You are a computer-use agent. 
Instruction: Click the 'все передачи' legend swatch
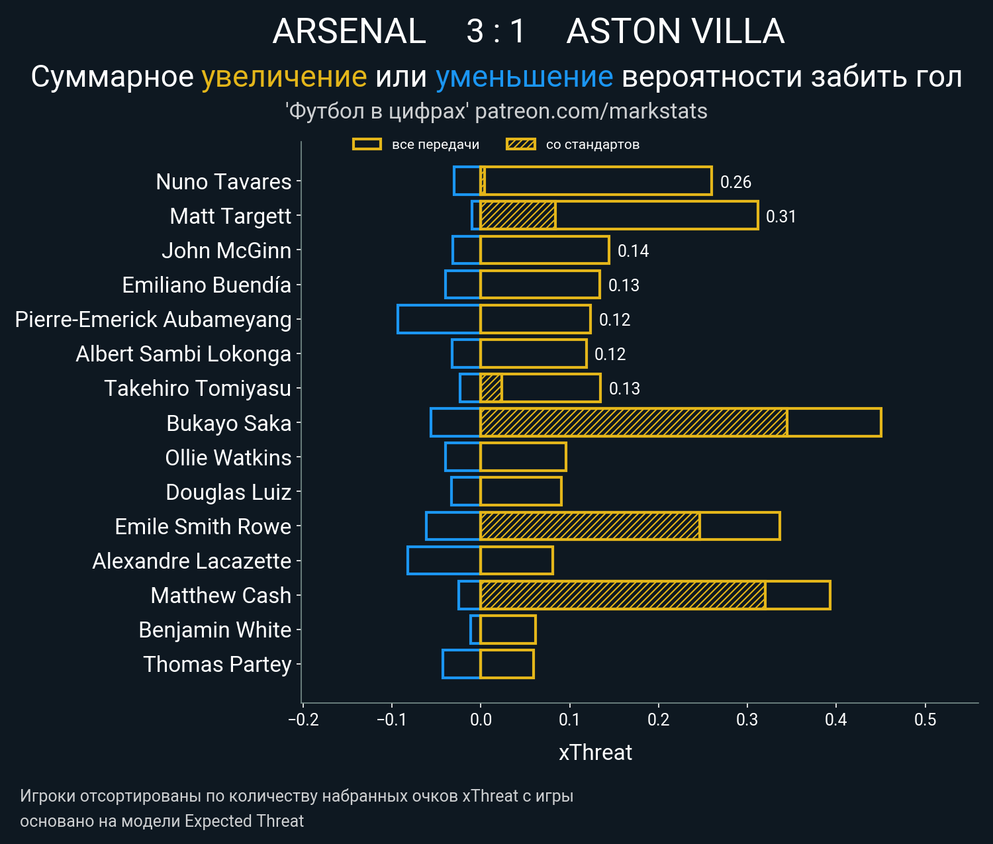point(367,144)
